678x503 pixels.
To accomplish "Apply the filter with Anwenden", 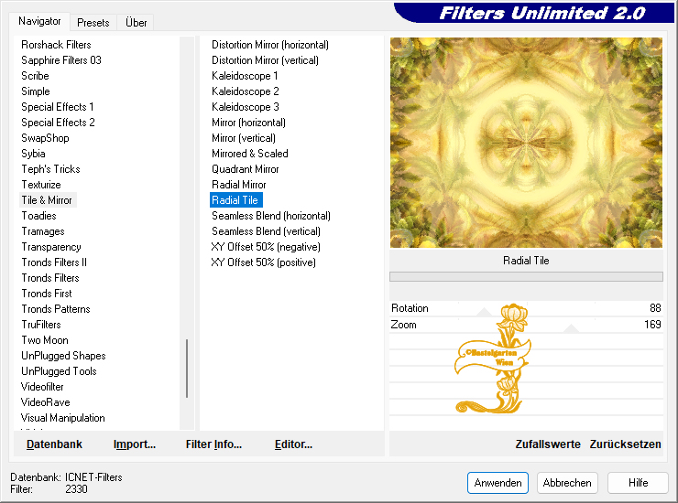I will pos(498,483).
